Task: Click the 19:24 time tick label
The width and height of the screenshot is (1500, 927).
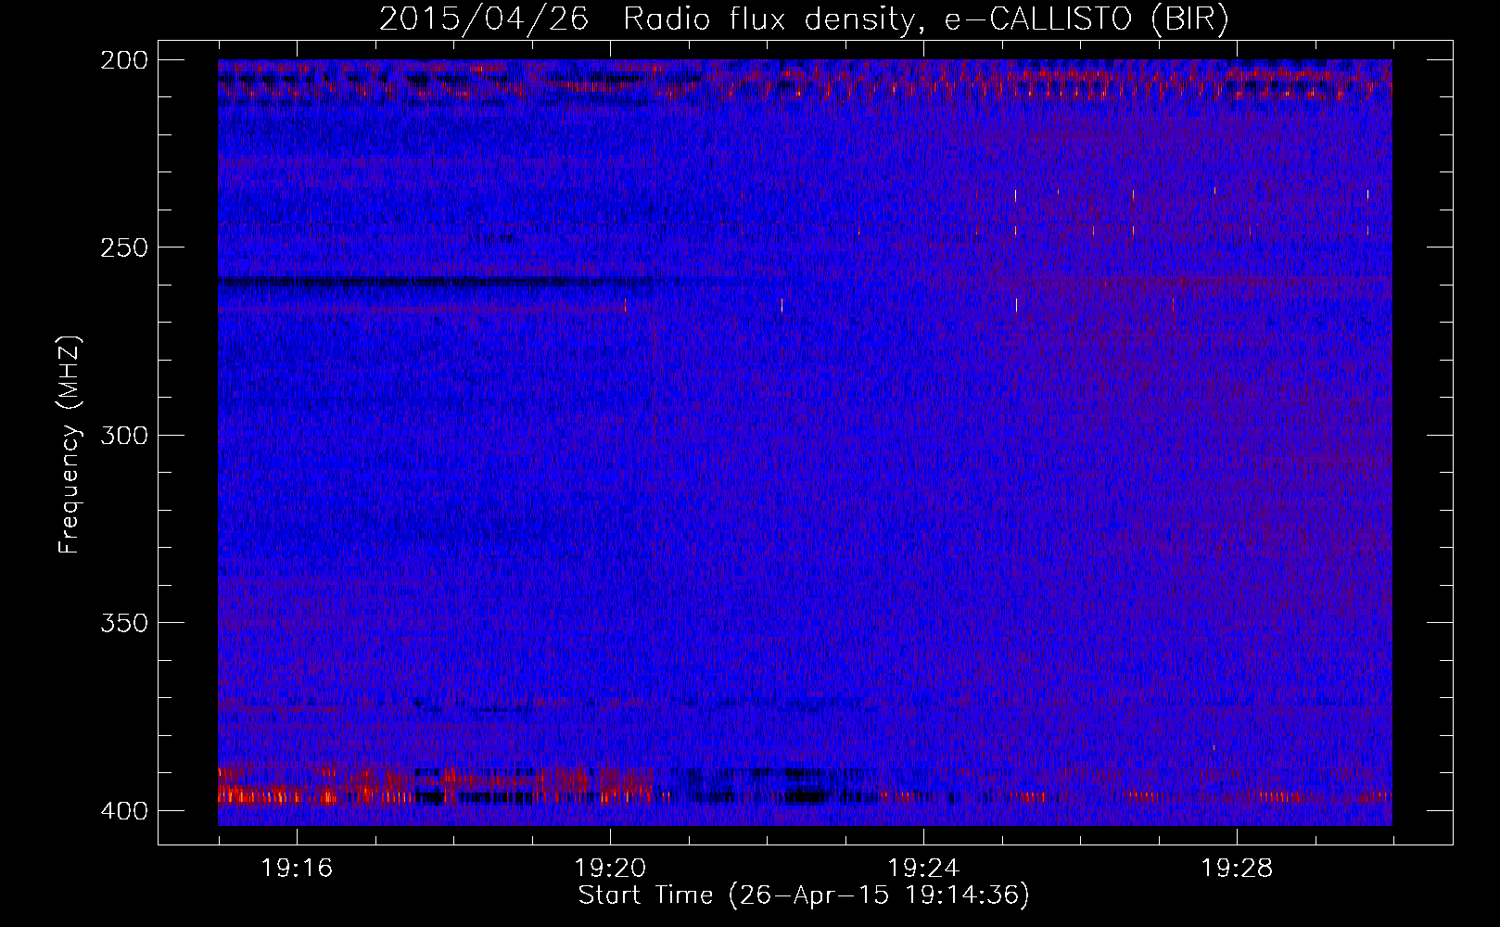Action: pos(923,869)
